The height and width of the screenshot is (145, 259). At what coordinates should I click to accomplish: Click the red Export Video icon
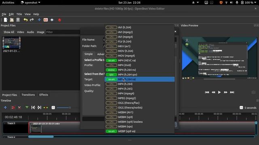(x=59, y=20)
